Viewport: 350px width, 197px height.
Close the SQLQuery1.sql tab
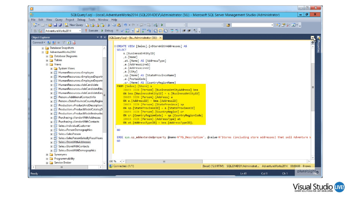[160, 38]
